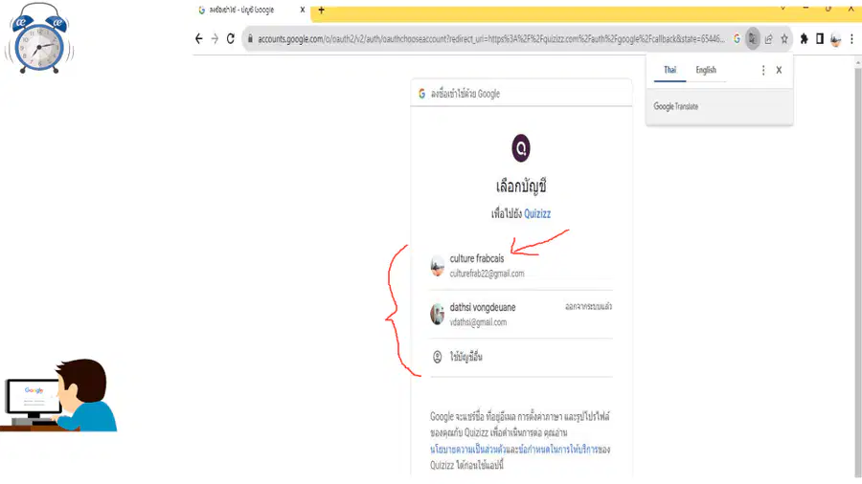Open translate popup options menu

click(x=763, y=70)
